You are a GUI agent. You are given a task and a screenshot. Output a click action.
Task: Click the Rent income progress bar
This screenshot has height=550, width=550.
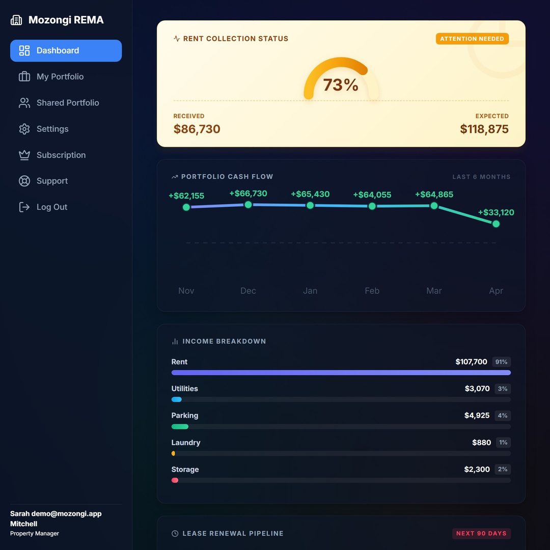pos(341,373)
